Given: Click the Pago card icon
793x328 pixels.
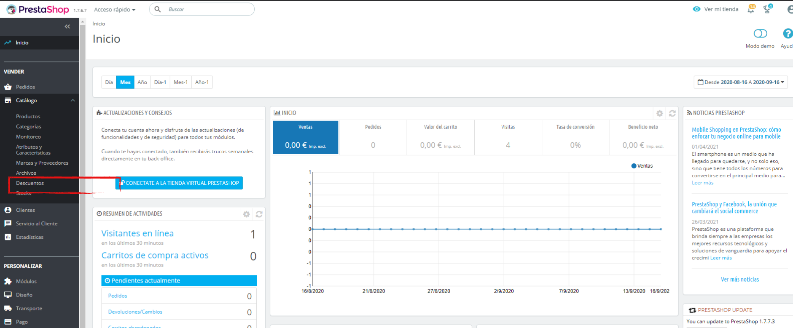Looking at the screenshot, I should [x=8, y=322].
